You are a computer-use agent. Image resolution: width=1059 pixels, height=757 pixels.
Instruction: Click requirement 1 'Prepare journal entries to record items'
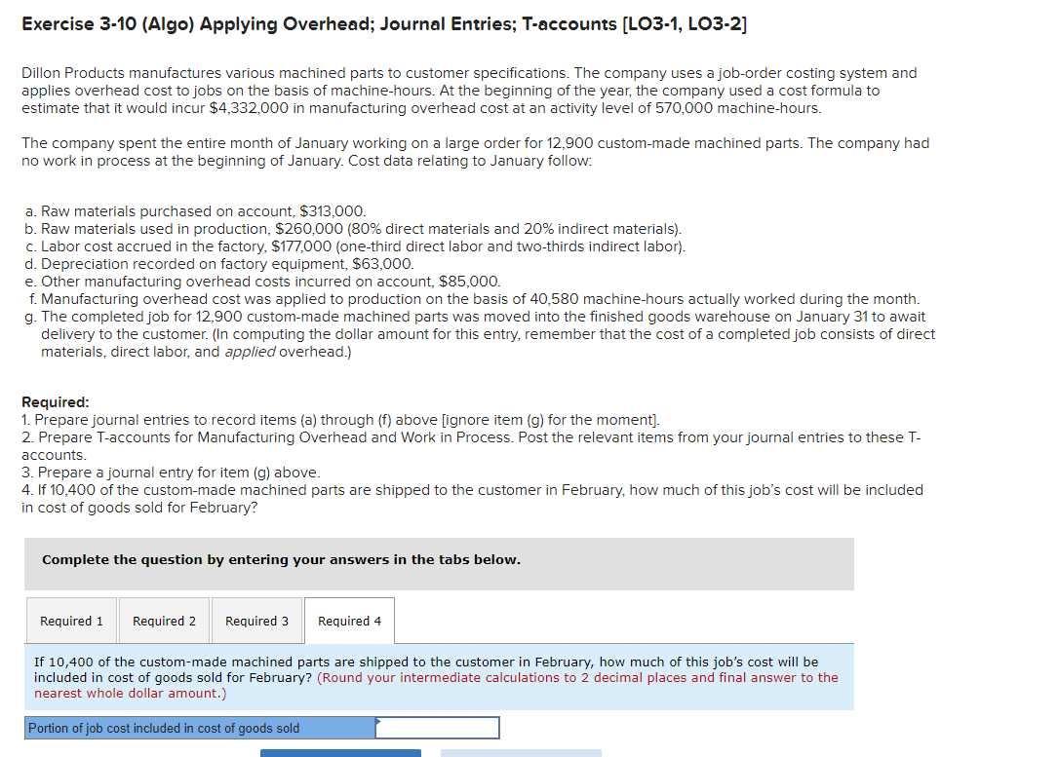click(340, 420)
